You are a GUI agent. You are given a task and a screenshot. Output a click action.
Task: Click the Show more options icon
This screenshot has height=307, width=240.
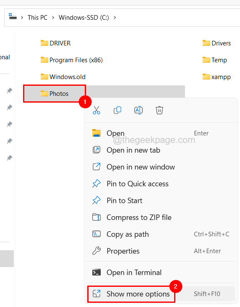(97, 294)
